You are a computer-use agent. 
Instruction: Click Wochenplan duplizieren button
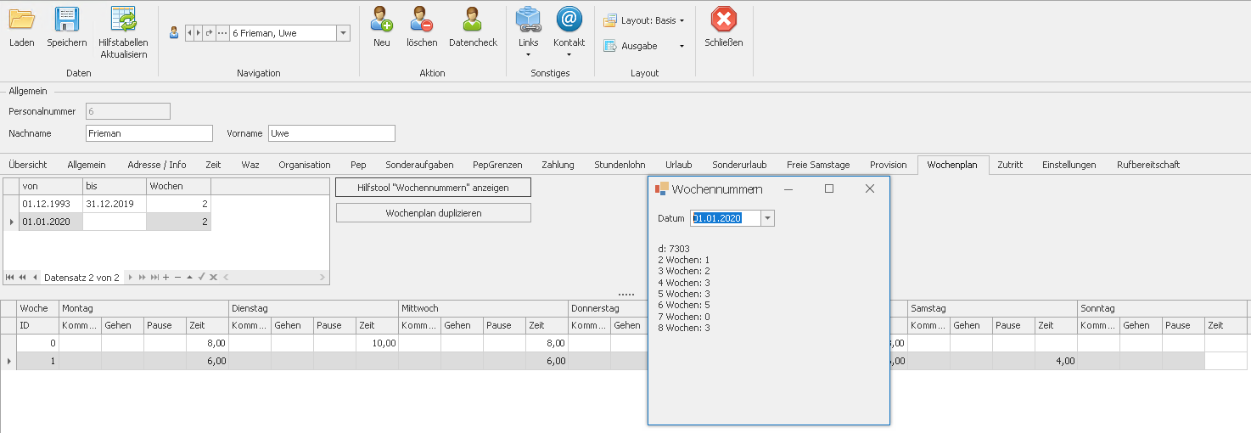coord(433,213)
